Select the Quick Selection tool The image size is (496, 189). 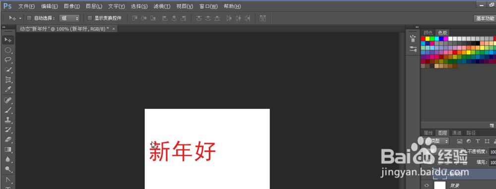(8, 70)
